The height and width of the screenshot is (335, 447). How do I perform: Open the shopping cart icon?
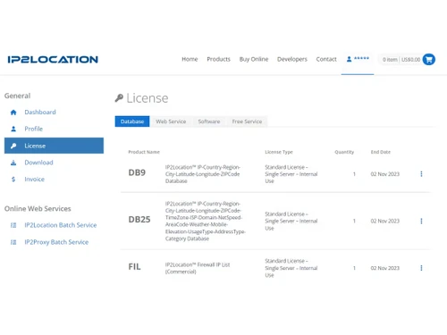(x=429, y=59)
